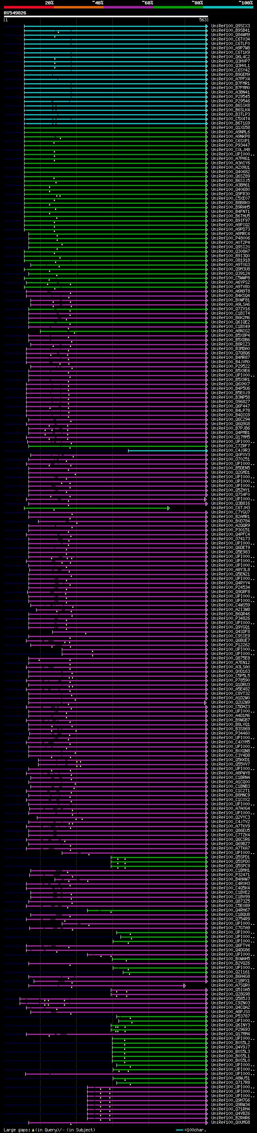Select the UniRef100_P53787 label
The height and width of the screenshot is (1133, 257).
click(230, 1017)
